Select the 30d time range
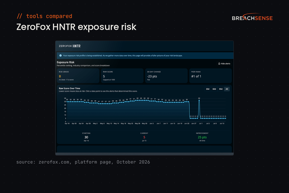 [x=208, y=89]
